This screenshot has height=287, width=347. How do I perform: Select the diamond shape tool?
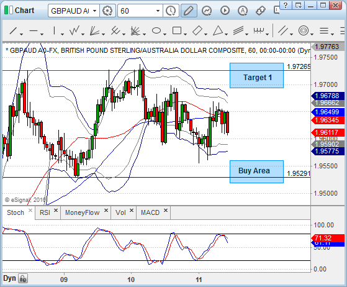pos(197,30)
